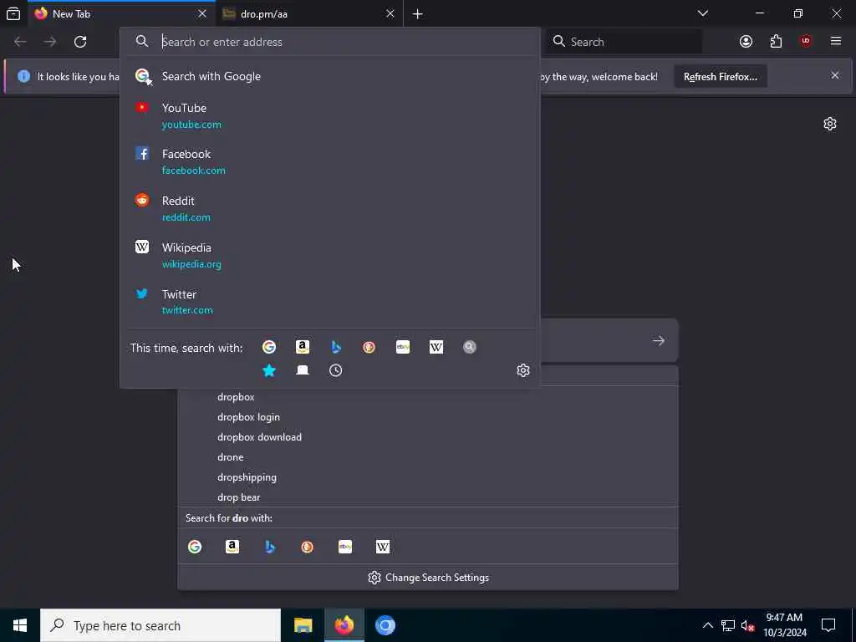Search this time with eBay icon
Viewport: 856px width, 642px height.
pyautogui.click(x=403, y=347)
